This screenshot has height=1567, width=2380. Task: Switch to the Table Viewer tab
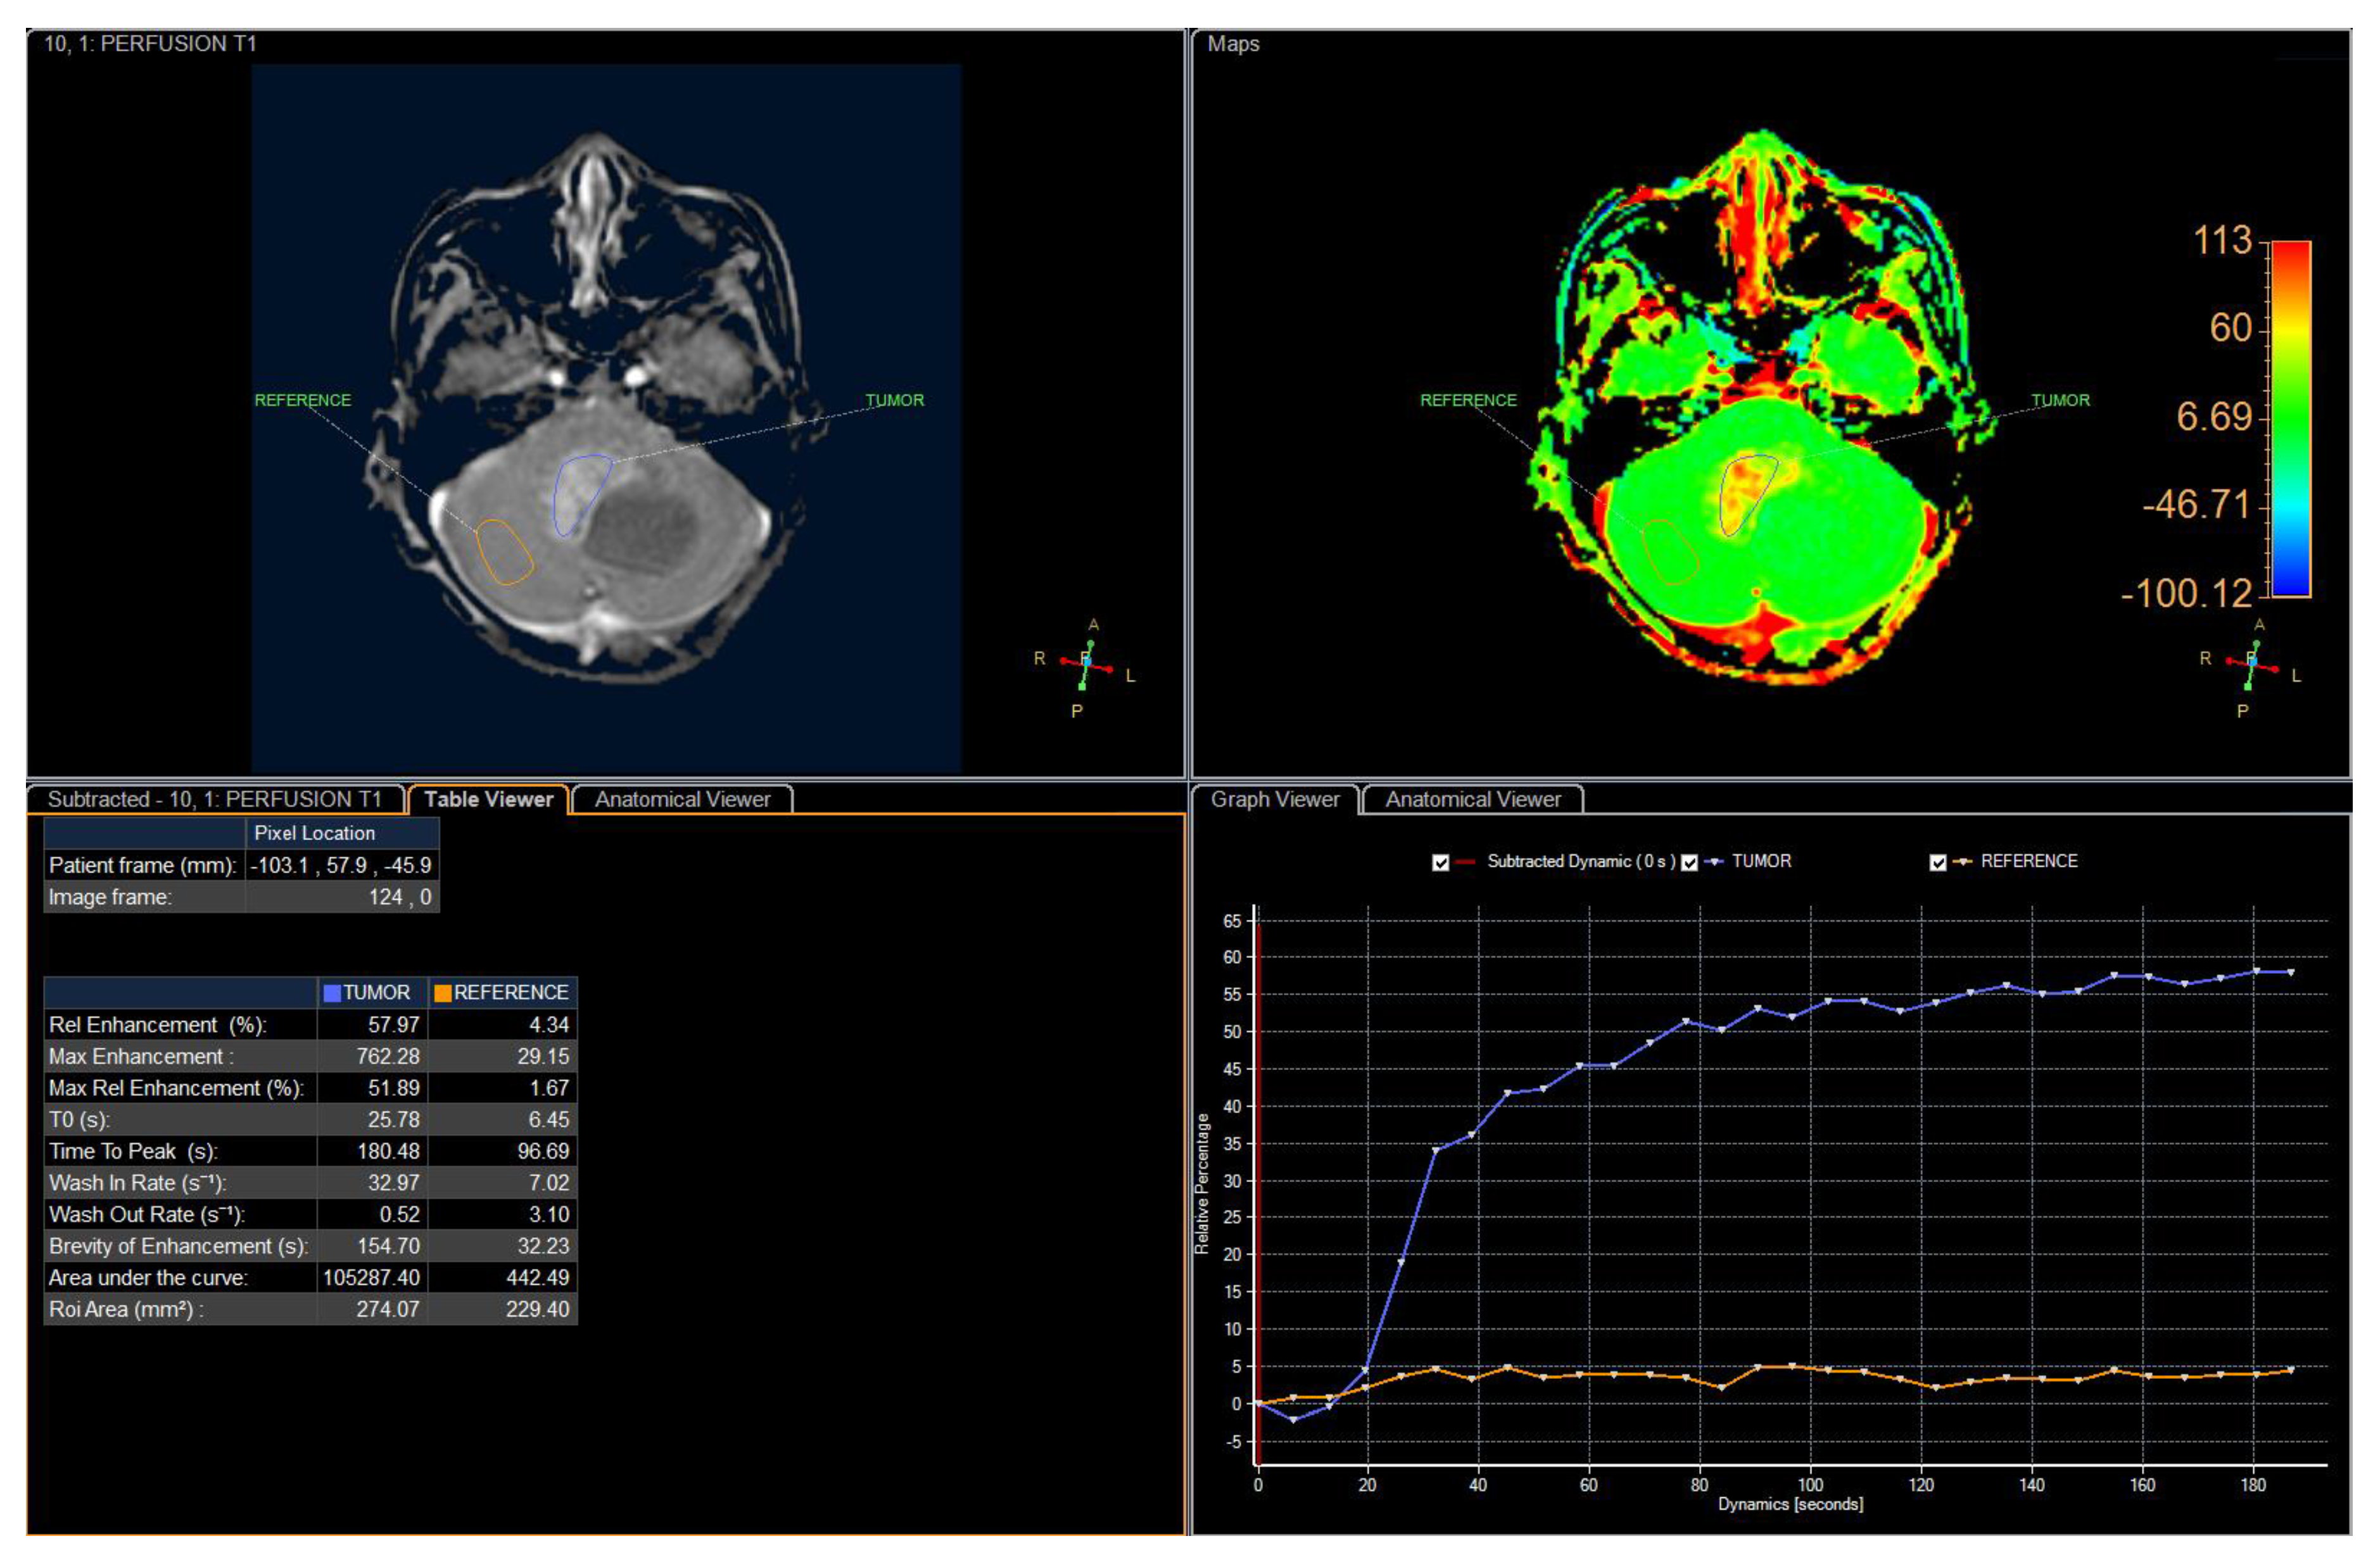488,799
